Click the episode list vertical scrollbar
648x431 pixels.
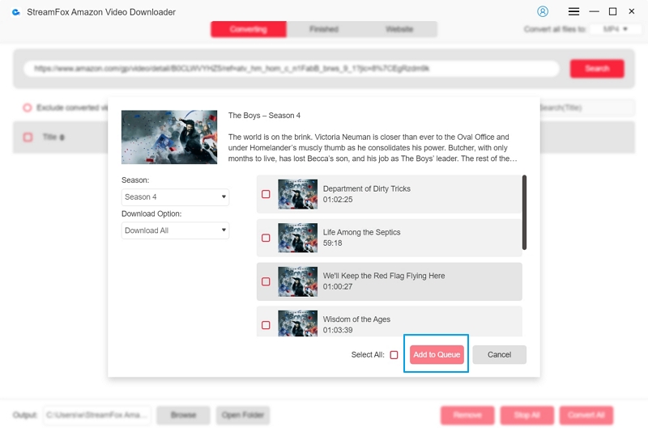click(x=524, y=213)
